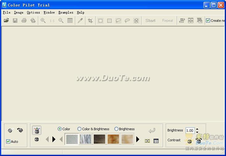Increase Brightness with the up stepper arrow
The height and width of the screenshot is (156, 226).
[x=197, y=129]
